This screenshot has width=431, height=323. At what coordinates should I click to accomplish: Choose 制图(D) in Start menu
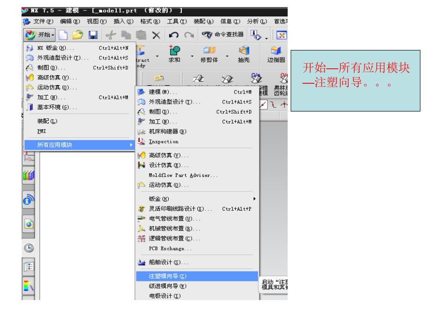pyautogui.click(x=80, y=67)
